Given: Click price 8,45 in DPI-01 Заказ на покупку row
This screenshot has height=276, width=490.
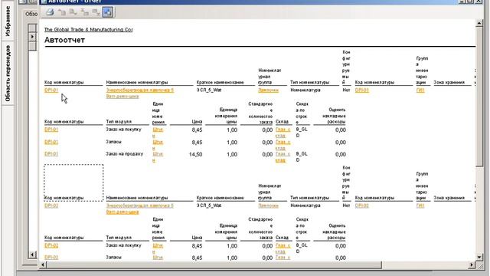Looking at the screenshot, I should [197, 130].
